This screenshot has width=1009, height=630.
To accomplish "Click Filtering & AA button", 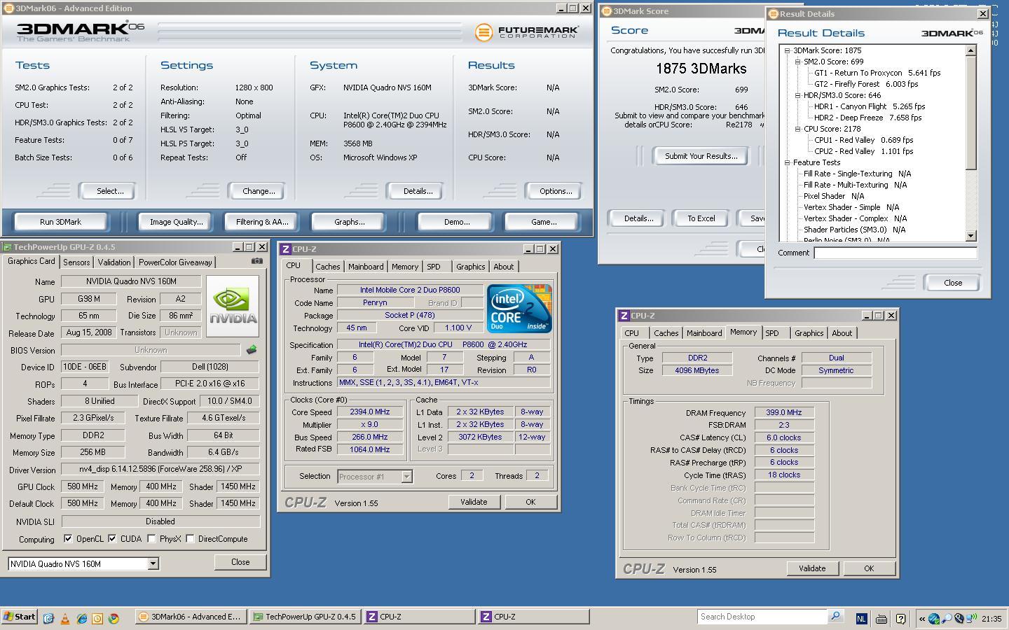I will [262, 222].
